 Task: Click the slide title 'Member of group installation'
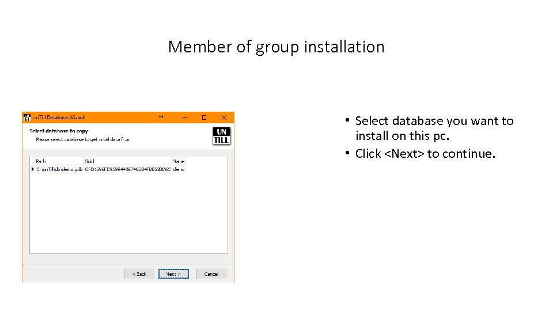coord(276,47)
